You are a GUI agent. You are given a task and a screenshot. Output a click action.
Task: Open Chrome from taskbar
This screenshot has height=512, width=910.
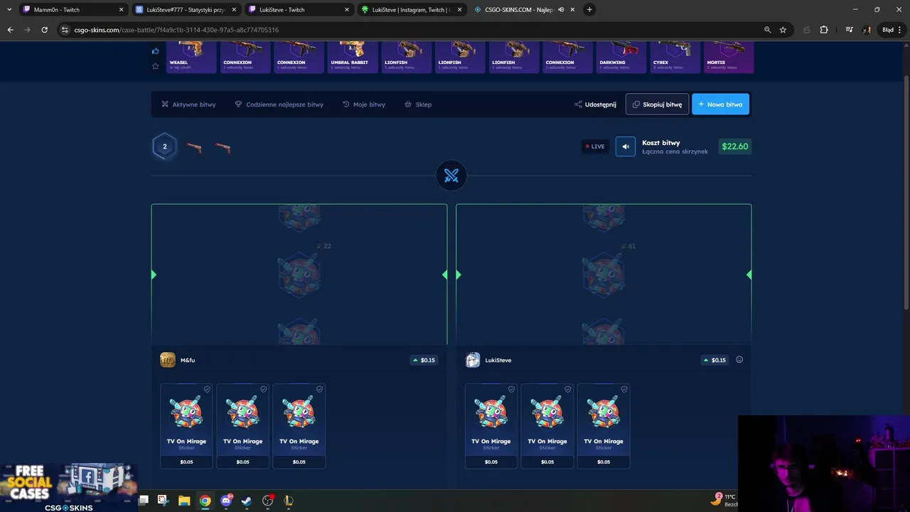[x=205, y=501]
